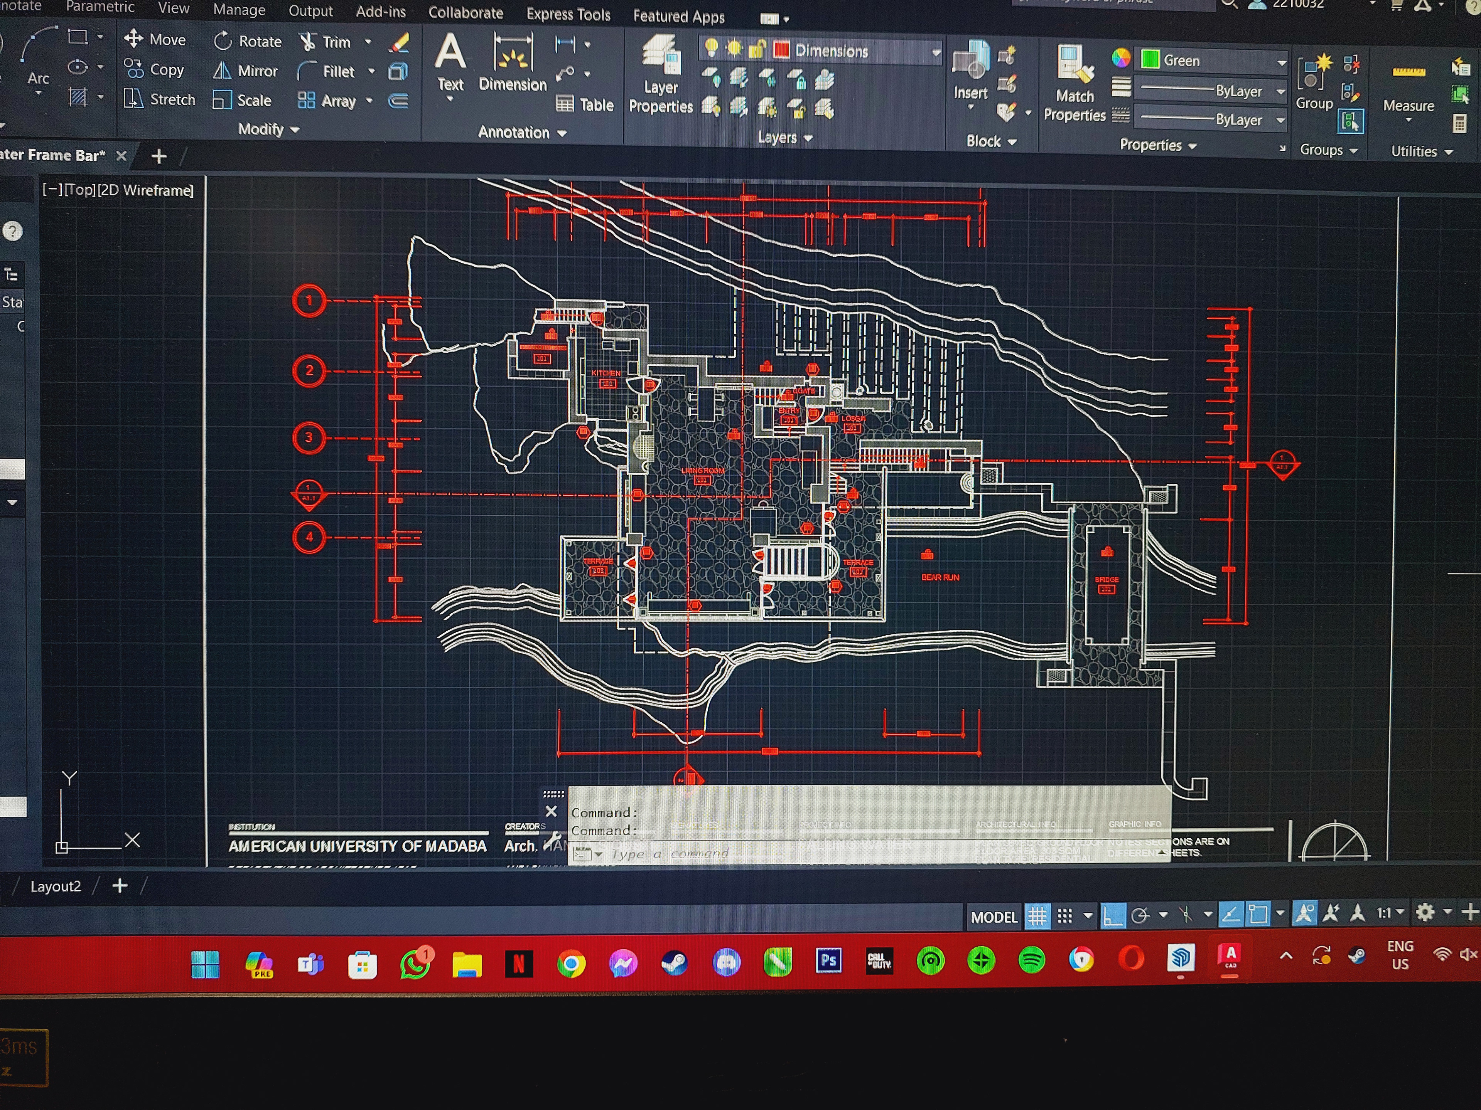Close the Frame Bar drawing tab
The width and height of the screenshot is (1481, 1110).
121,155
